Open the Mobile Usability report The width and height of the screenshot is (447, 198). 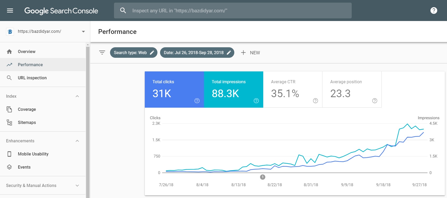pos(43,154)
